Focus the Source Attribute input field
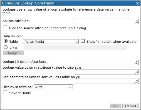Image resolution: width=141 pixels, height=110 pixels. point(107,22)
